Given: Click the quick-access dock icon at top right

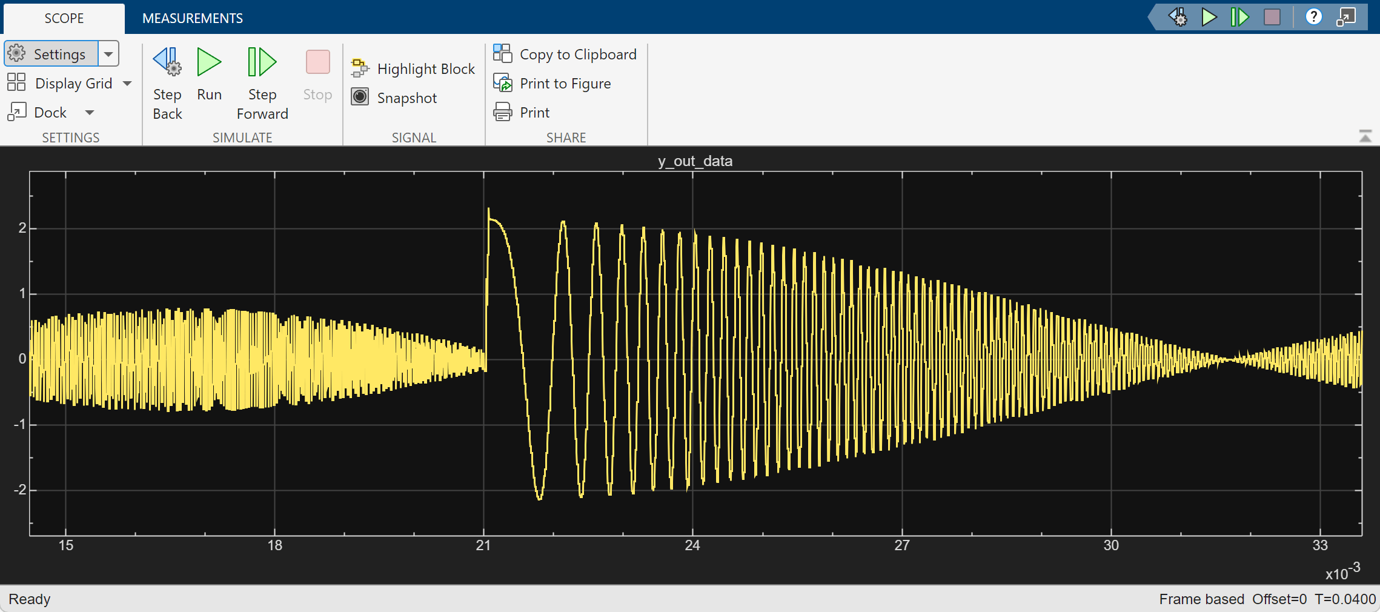Looking at the screenshot, I should tap(1345, 17).
